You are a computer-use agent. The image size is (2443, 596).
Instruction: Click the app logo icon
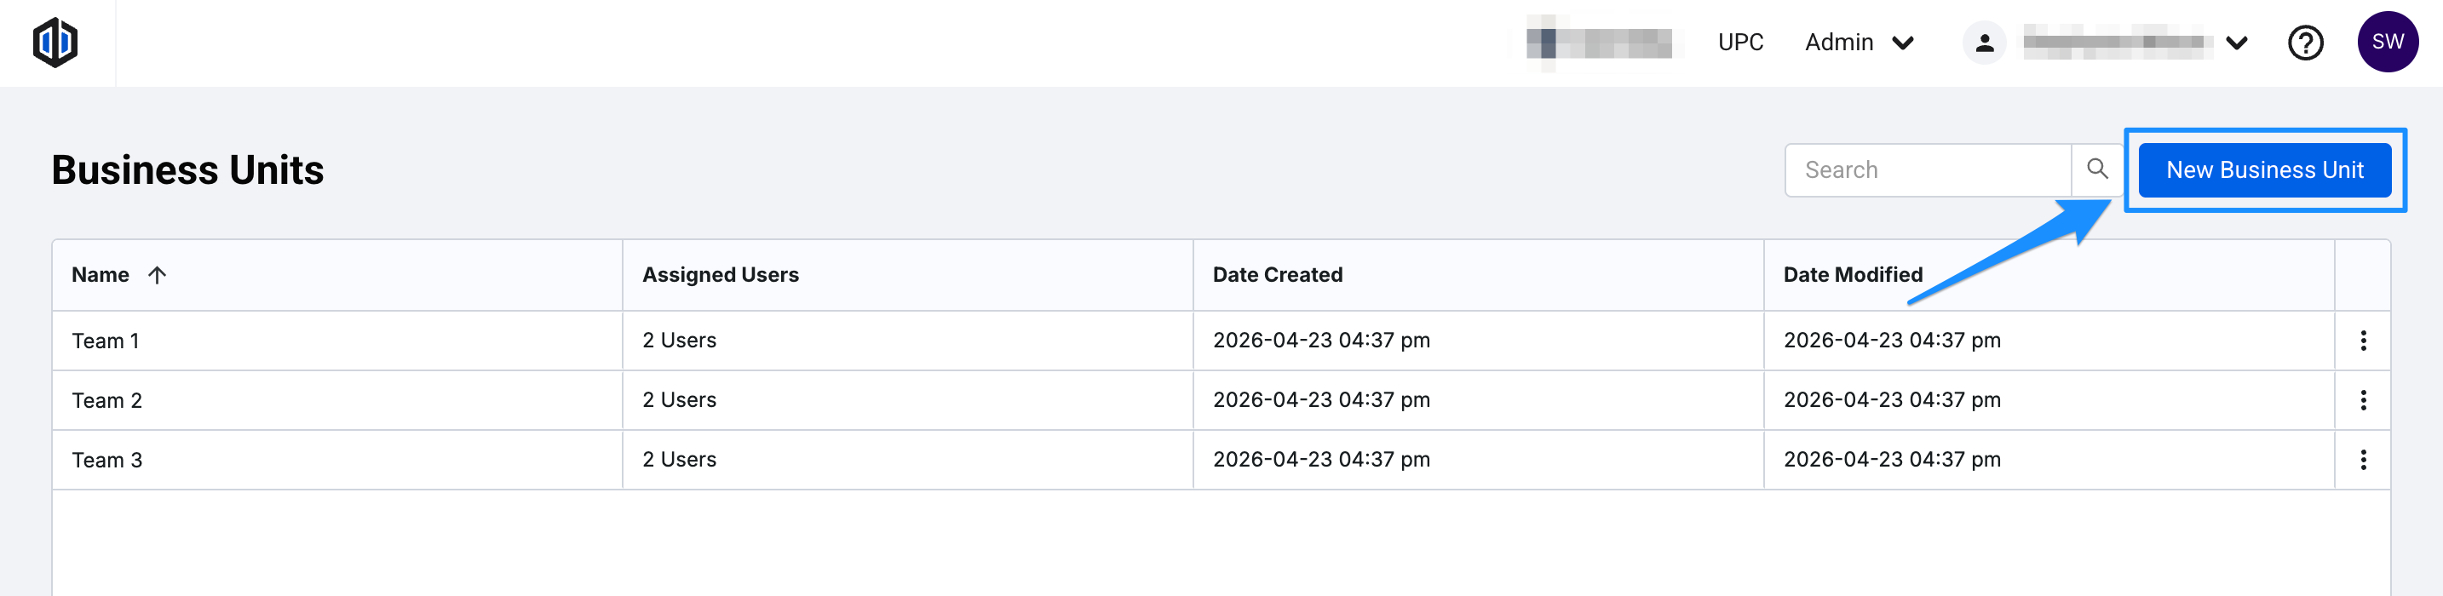[x=55, y=43]
